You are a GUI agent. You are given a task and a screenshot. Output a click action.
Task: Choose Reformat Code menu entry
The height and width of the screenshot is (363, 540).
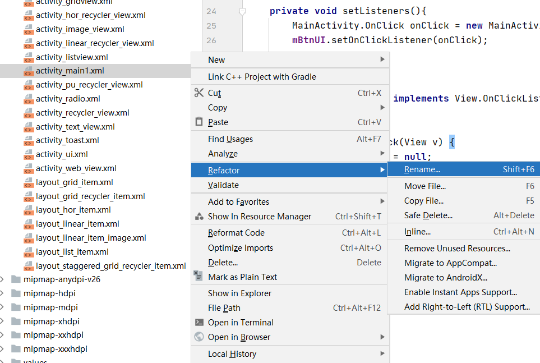236,233
